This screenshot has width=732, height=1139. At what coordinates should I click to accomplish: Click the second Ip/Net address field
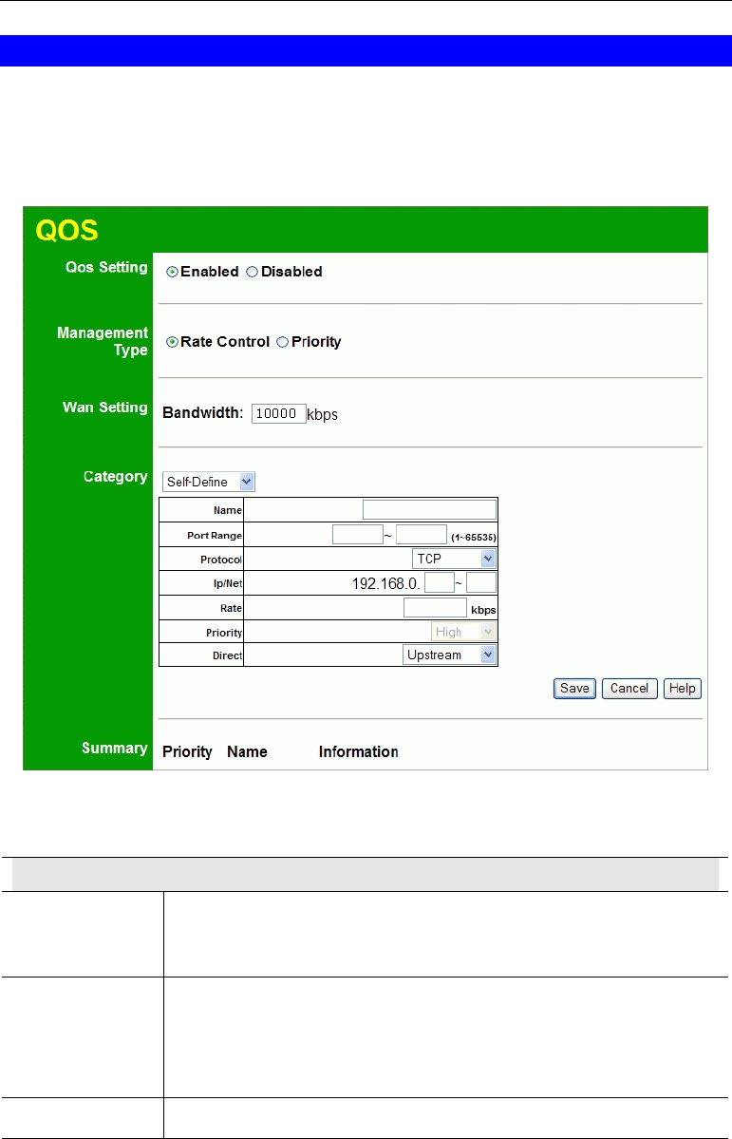[481, 582]
